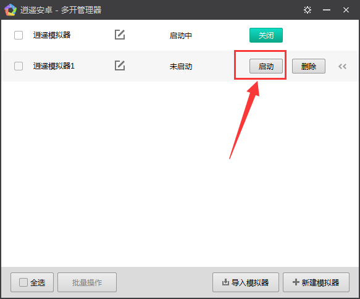Click the 启动中 status text of 逍遥模拟器

pyautogui.click(x=181, y=36)
